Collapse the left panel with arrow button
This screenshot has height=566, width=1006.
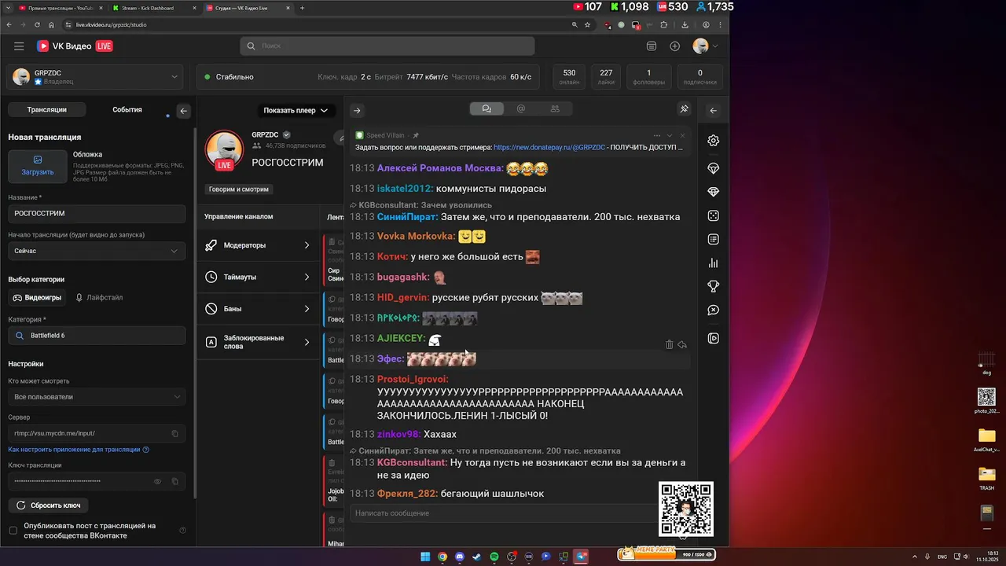coord(184,111)
